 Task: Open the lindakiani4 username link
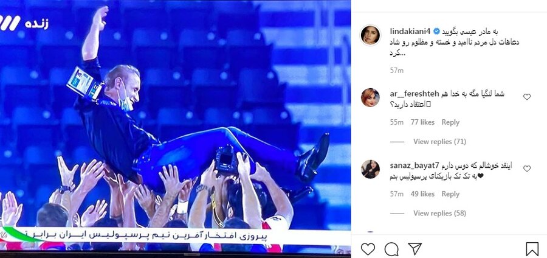pyautogui.click(x=410, y=32)
